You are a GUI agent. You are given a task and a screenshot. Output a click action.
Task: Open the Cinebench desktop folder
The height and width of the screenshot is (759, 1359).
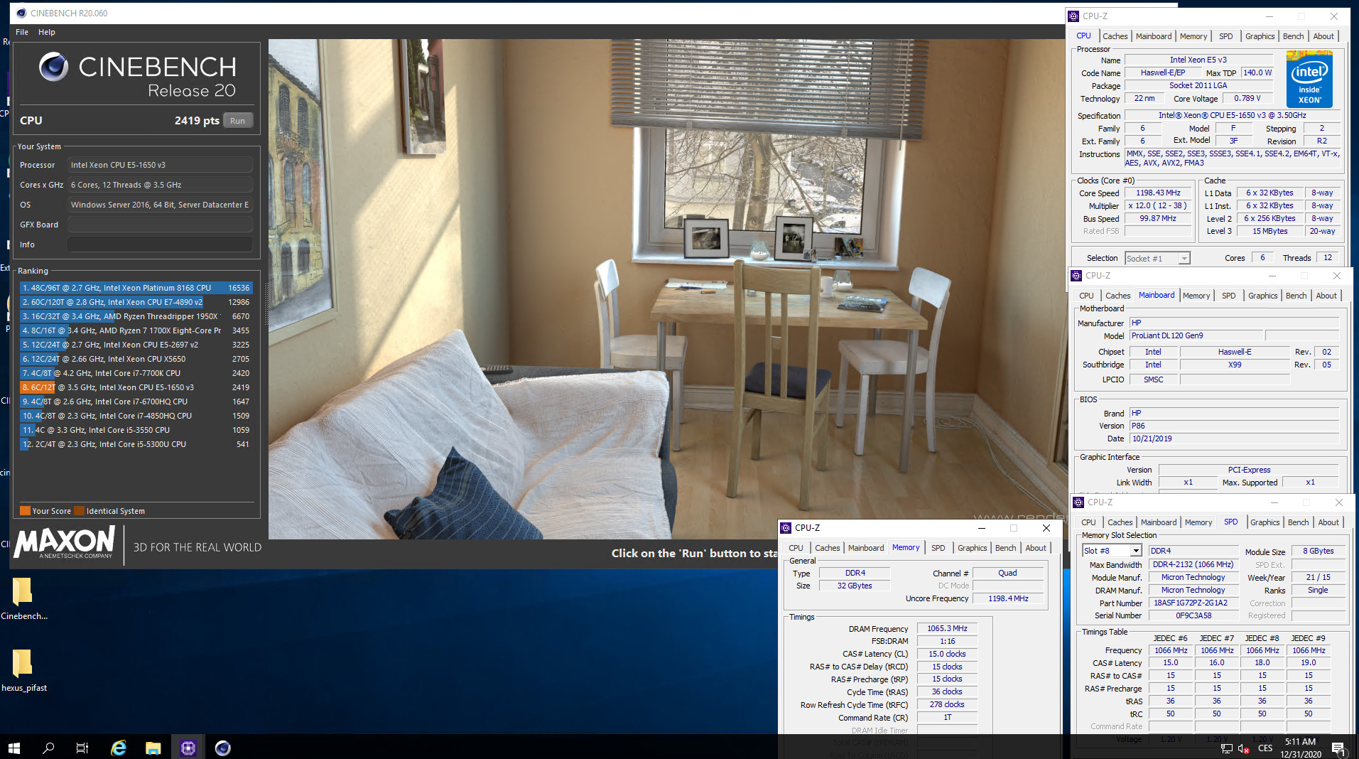(23, 598)
